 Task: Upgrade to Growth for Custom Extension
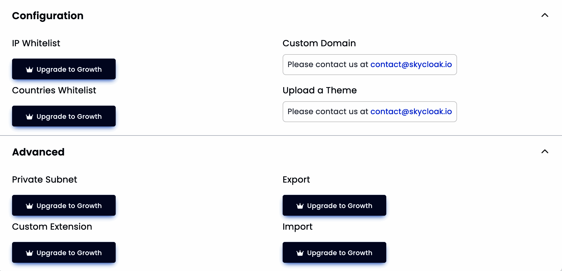click(x=69, y=253)
